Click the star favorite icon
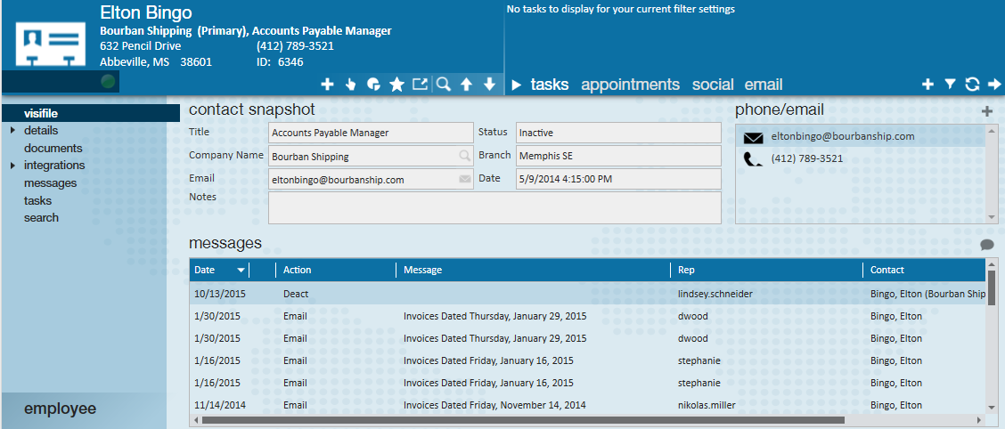Viewport: 1005px width, 429px height. point(396,85)
